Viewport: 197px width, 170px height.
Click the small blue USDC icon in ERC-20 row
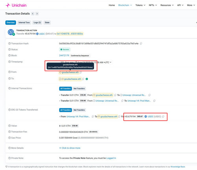click(146, 117)
